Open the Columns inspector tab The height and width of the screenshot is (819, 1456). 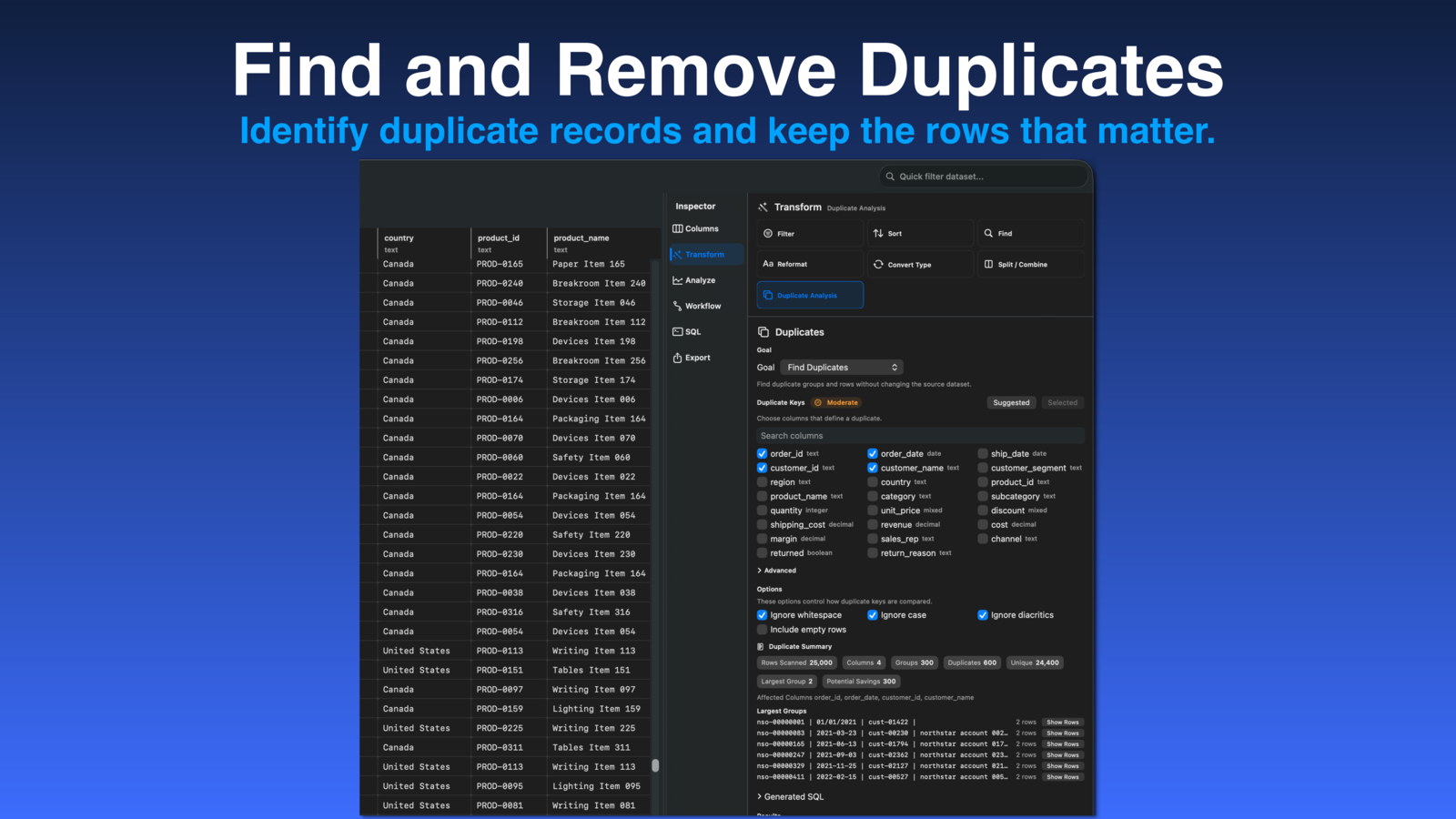coord(696,228)
